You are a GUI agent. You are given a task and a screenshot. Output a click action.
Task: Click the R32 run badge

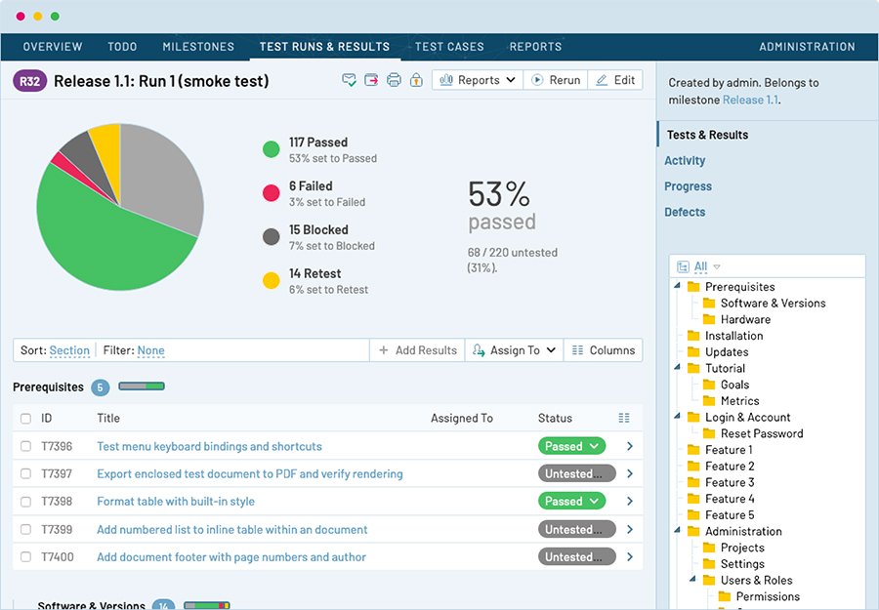click(28, 80)
